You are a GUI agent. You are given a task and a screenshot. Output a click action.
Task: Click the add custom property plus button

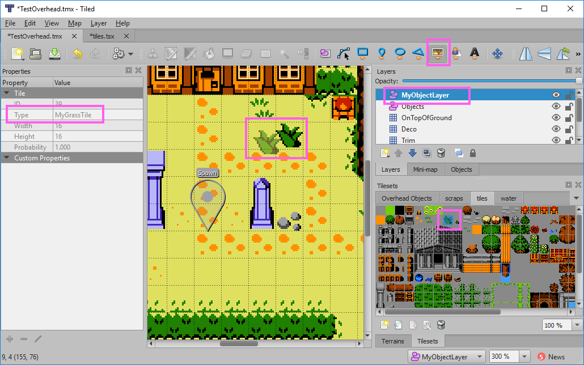pos(9,339)
